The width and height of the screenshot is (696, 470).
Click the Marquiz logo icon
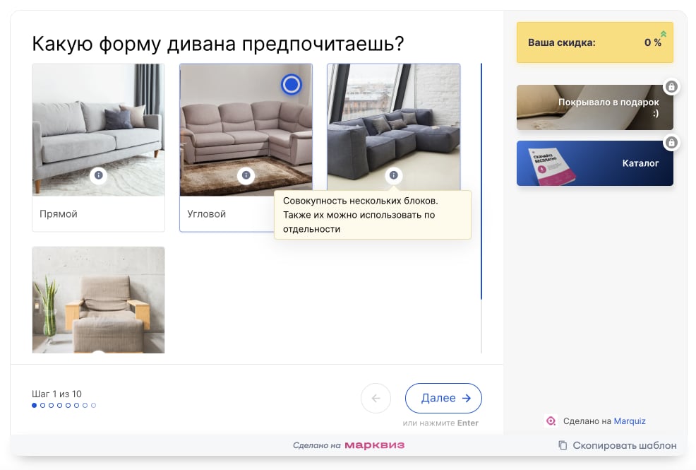tap(551, 421)
